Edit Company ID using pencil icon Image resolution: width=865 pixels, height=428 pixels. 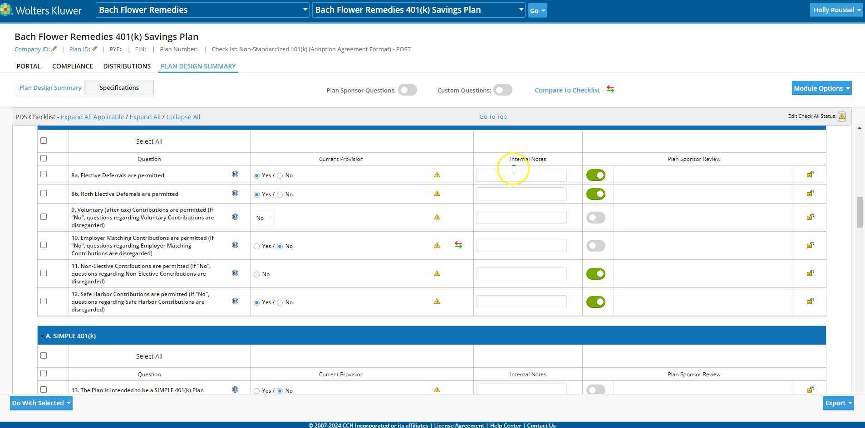pyautogui.click(x=54, y=49)
